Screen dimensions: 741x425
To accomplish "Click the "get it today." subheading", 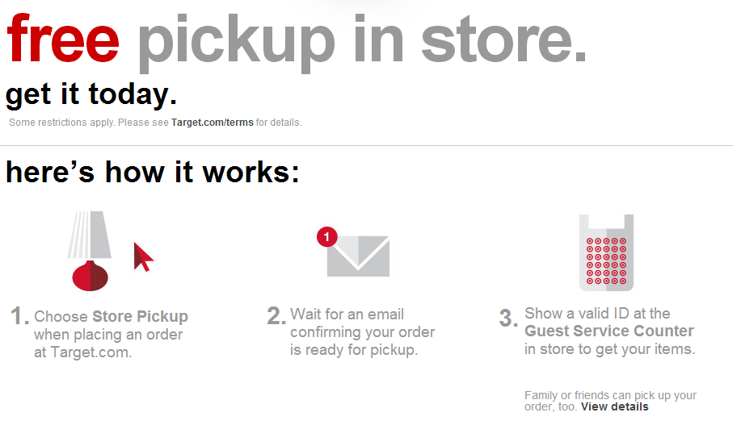I will [91, 95].
